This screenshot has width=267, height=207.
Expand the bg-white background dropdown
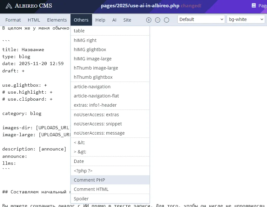pos(246,19)
